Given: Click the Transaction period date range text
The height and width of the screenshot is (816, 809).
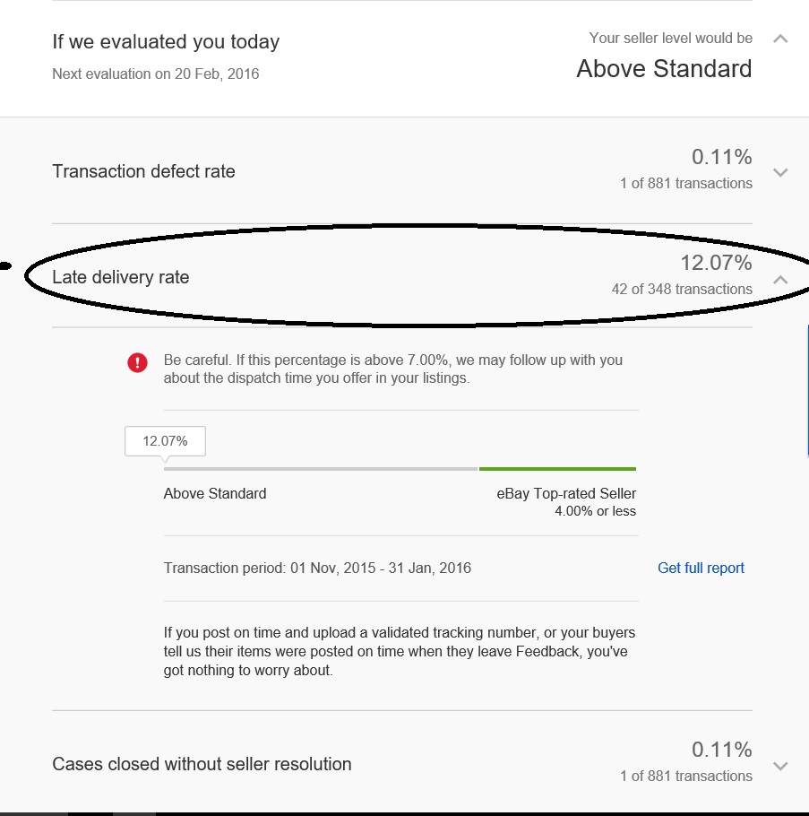Looking at the screenshot, I should pyautogui.click(x=317, y=568).
